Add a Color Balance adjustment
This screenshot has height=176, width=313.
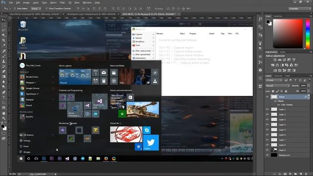coord(277,65)
